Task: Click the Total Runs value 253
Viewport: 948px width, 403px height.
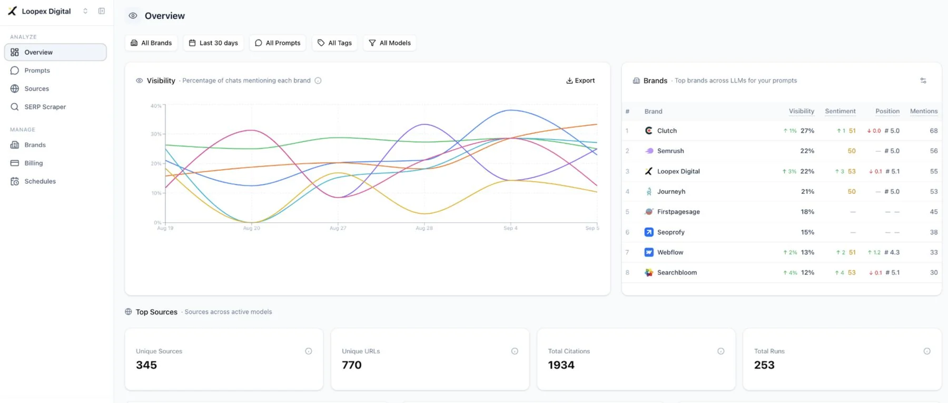Action: (764, 365)
